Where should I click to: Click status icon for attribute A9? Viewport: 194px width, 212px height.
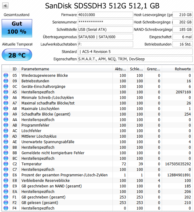click(6, 114)
